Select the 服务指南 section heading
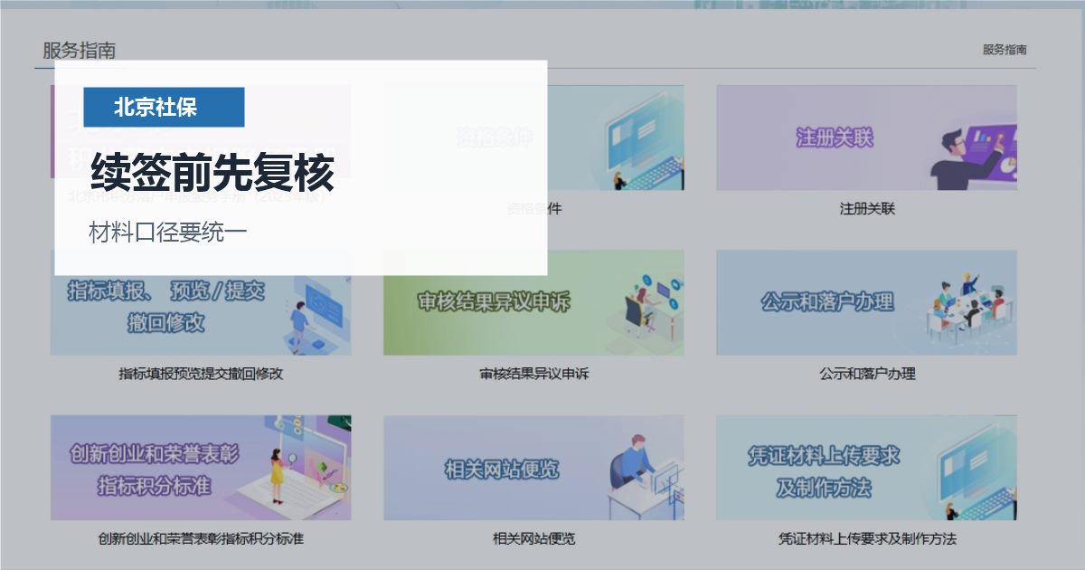The width and height of the screenshot is (1085, 570). click(x=80, y=51)
